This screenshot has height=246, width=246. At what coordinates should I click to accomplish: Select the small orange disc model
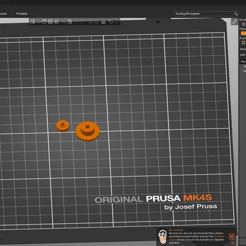coord(63,125)
